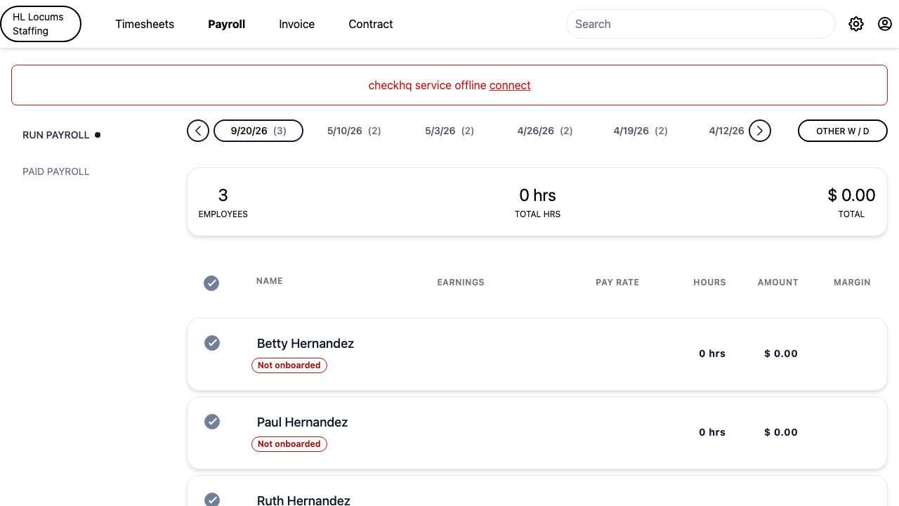Open the user account profile icon
The height and width of the screenshot is (506, 899).
[x=885, y=24]
